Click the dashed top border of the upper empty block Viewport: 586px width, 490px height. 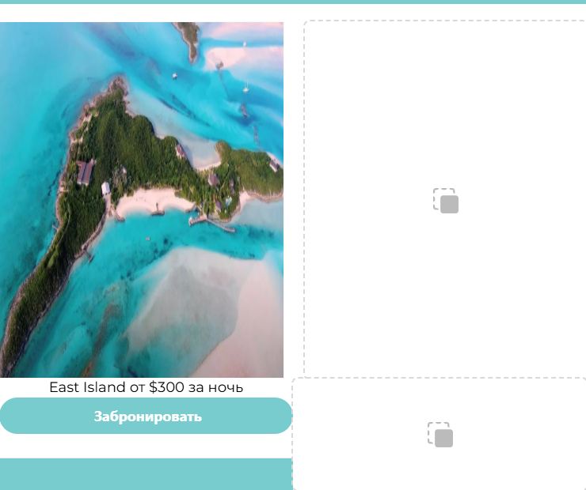[445, 21]
